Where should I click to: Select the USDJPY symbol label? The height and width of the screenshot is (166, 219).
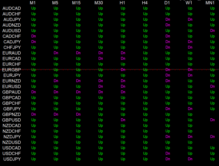pyautogui.click(x=12, y=159)
